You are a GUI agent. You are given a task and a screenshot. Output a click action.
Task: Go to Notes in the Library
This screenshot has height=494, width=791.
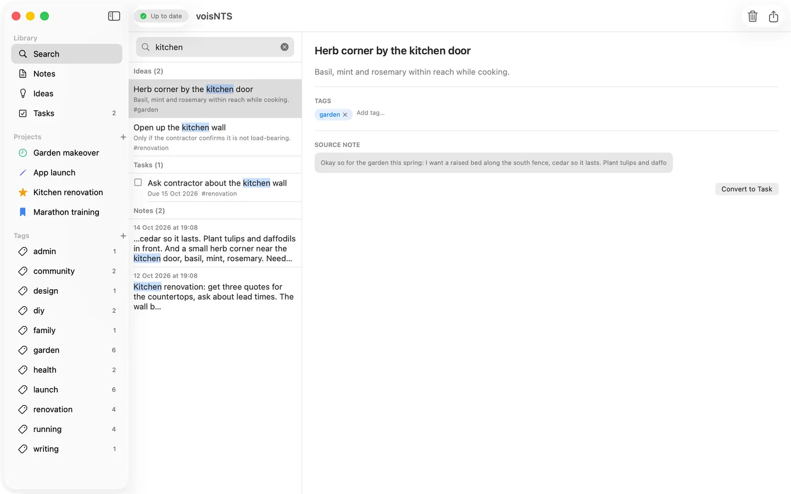[x=66, y=74]
